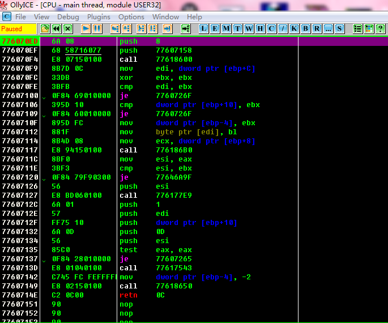Step over the next instruction
Image resolution: width=388 pixels, height=323 pixels.
(x=126, y=29)
